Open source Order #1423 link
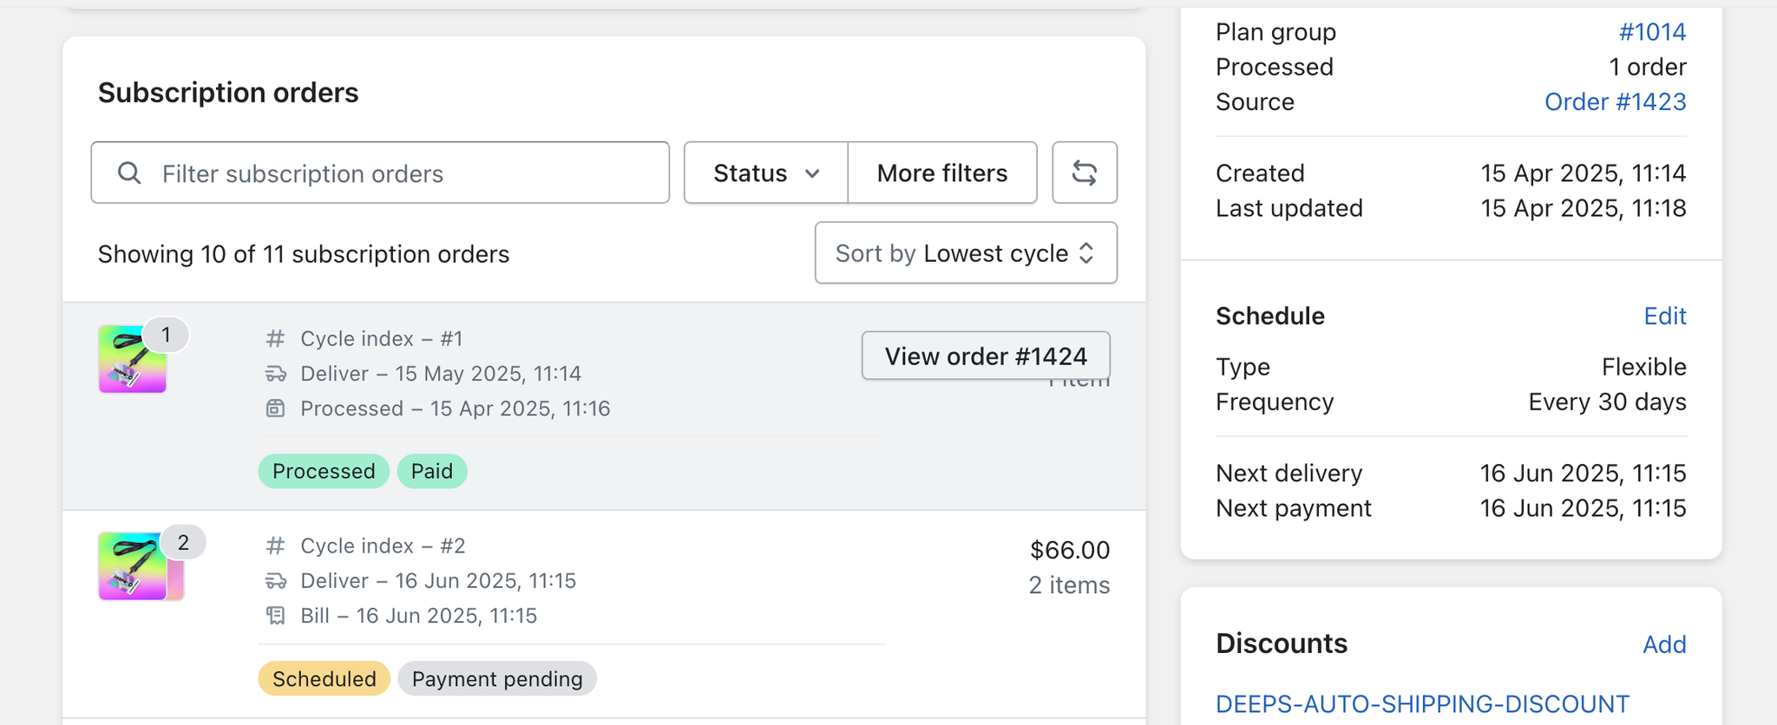 click(x=1615, y=101)
